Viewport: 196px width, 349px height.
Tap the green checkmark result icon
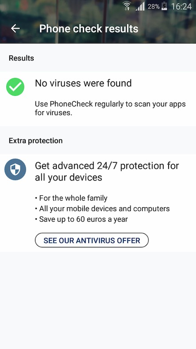(15, 87)
